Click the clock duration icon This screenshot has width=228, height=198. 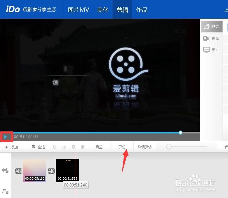click(73, 147)
